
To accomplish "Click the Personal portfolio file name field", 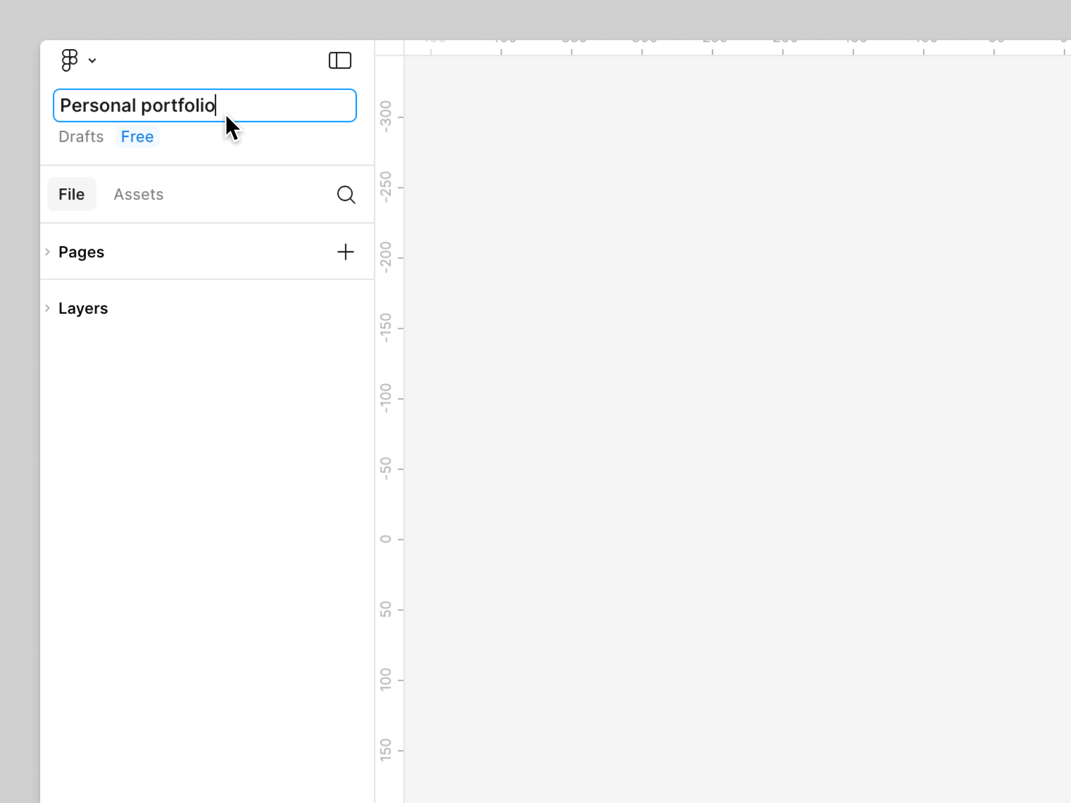I will [x=204, y=105].
